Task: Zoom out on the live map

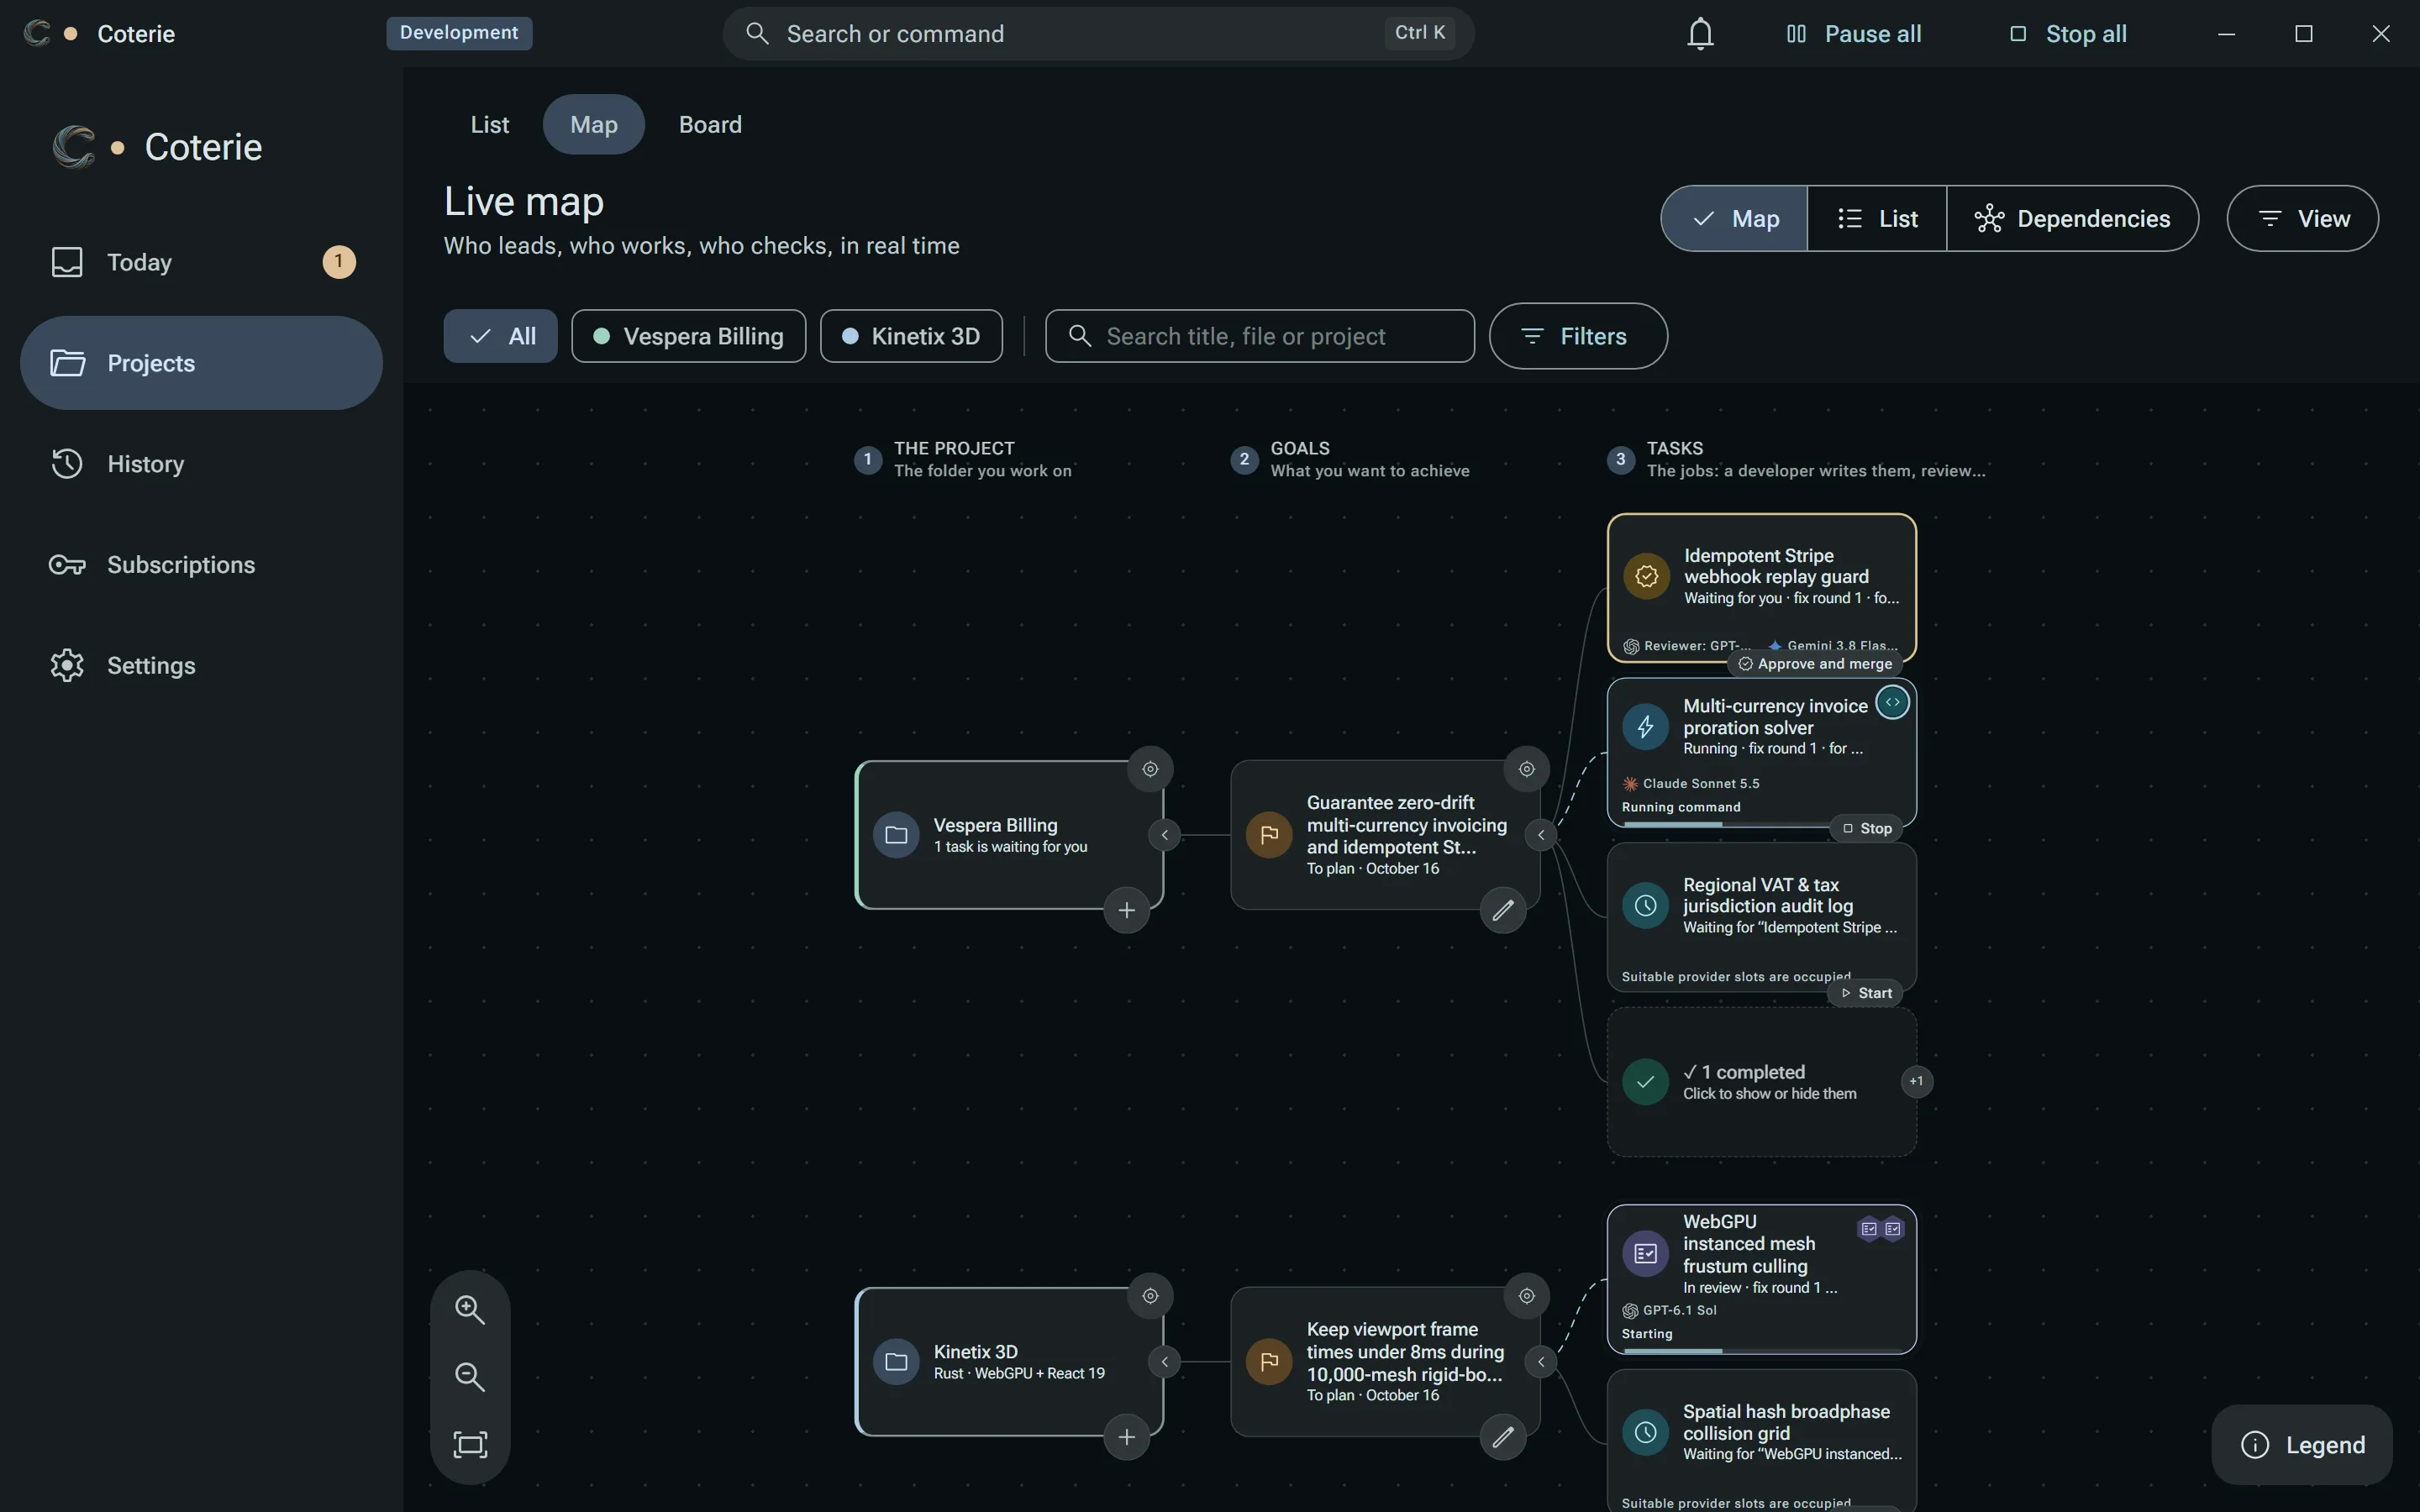Action: pos(470,1377)
